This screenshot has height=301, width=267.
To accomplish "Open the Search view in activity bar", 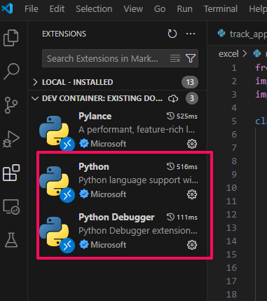I will point(11,71).
